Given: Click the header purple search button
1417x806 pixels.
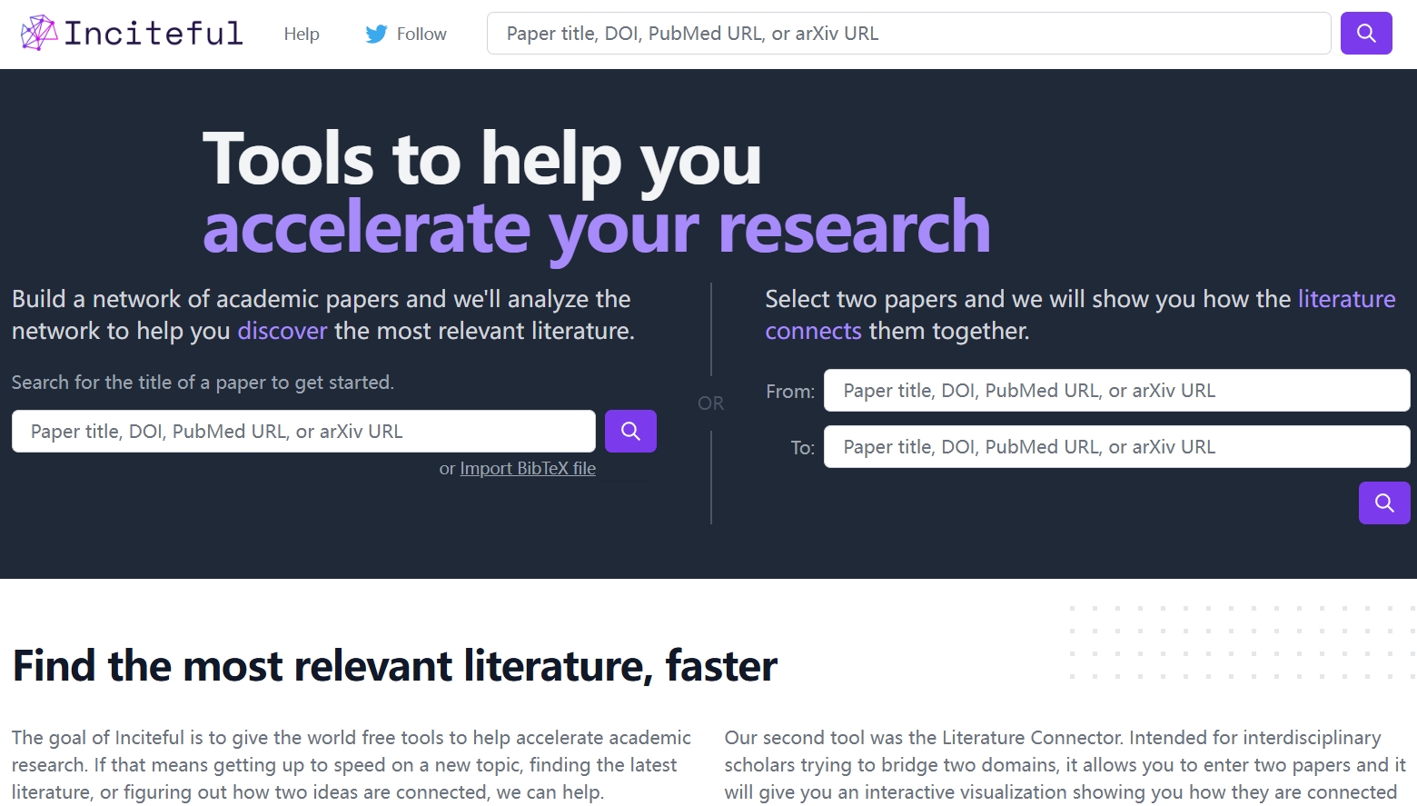Looking at the screenshot, I should [1366, 34].
